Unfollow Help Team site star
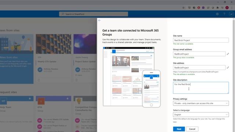Screen dimensions: 235x132 [x=30, y=99]
